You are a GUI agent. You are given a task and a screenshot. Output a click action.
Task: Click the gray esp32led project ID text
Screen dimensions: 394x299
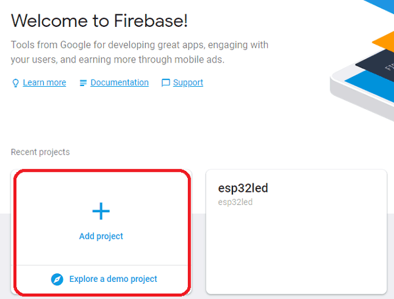pyautogui.click(x=235, y=202)
